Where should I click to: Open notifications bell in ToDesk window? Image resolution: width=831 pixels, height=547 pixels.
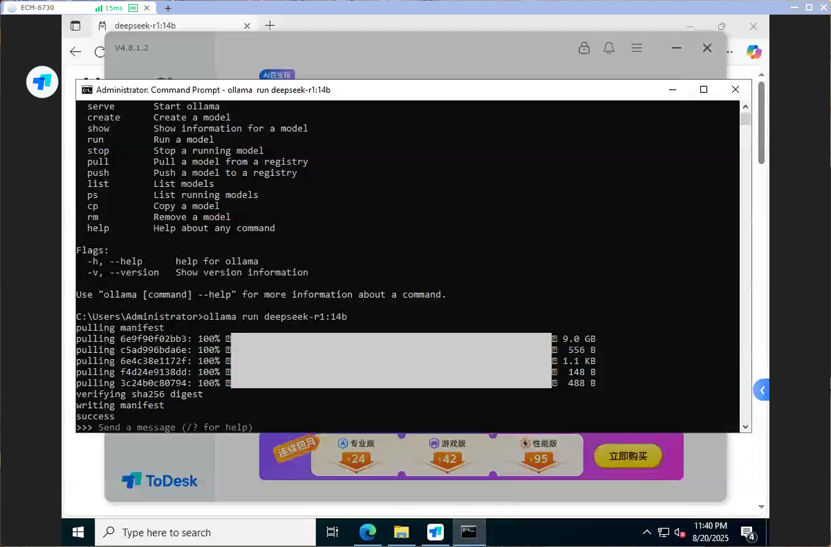click(x=609, y=48)
